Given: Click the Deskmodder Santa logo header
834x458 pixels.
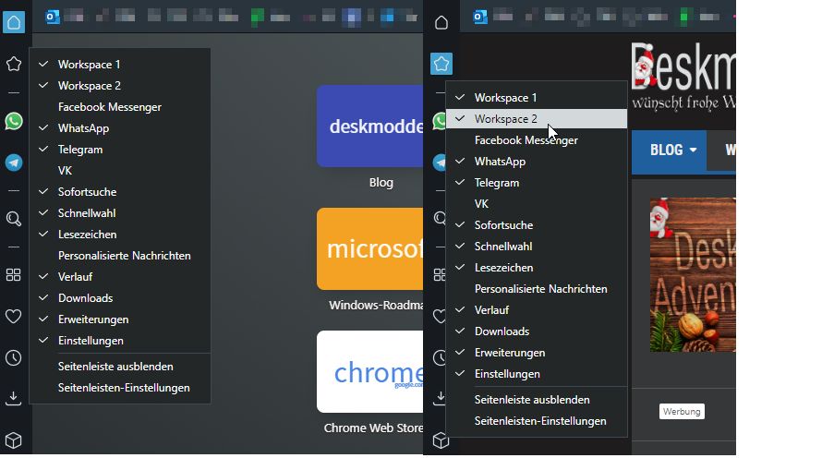Looking at the screenshot, I should (x=683, y=76).
